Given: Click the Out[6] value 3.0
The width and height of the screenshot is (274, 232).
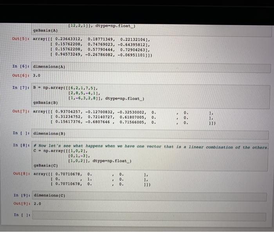Looking at the screenshot, I should coord(36,76).
